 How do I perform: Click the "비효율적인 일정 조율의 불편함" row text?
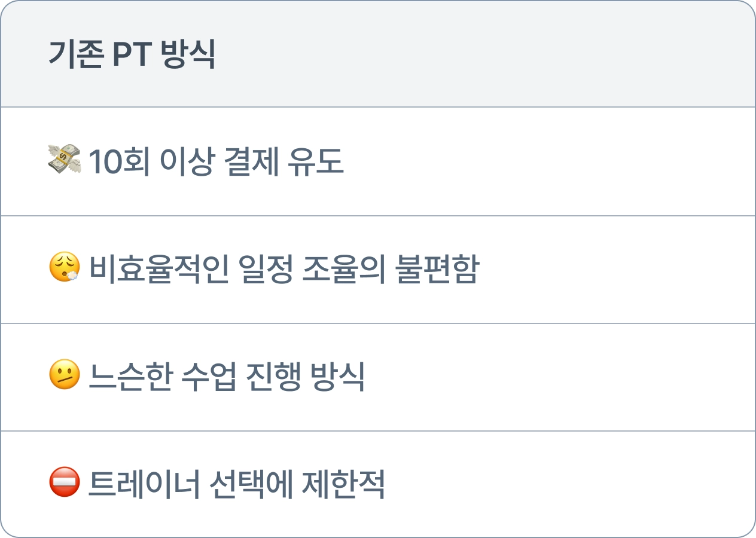283,270
